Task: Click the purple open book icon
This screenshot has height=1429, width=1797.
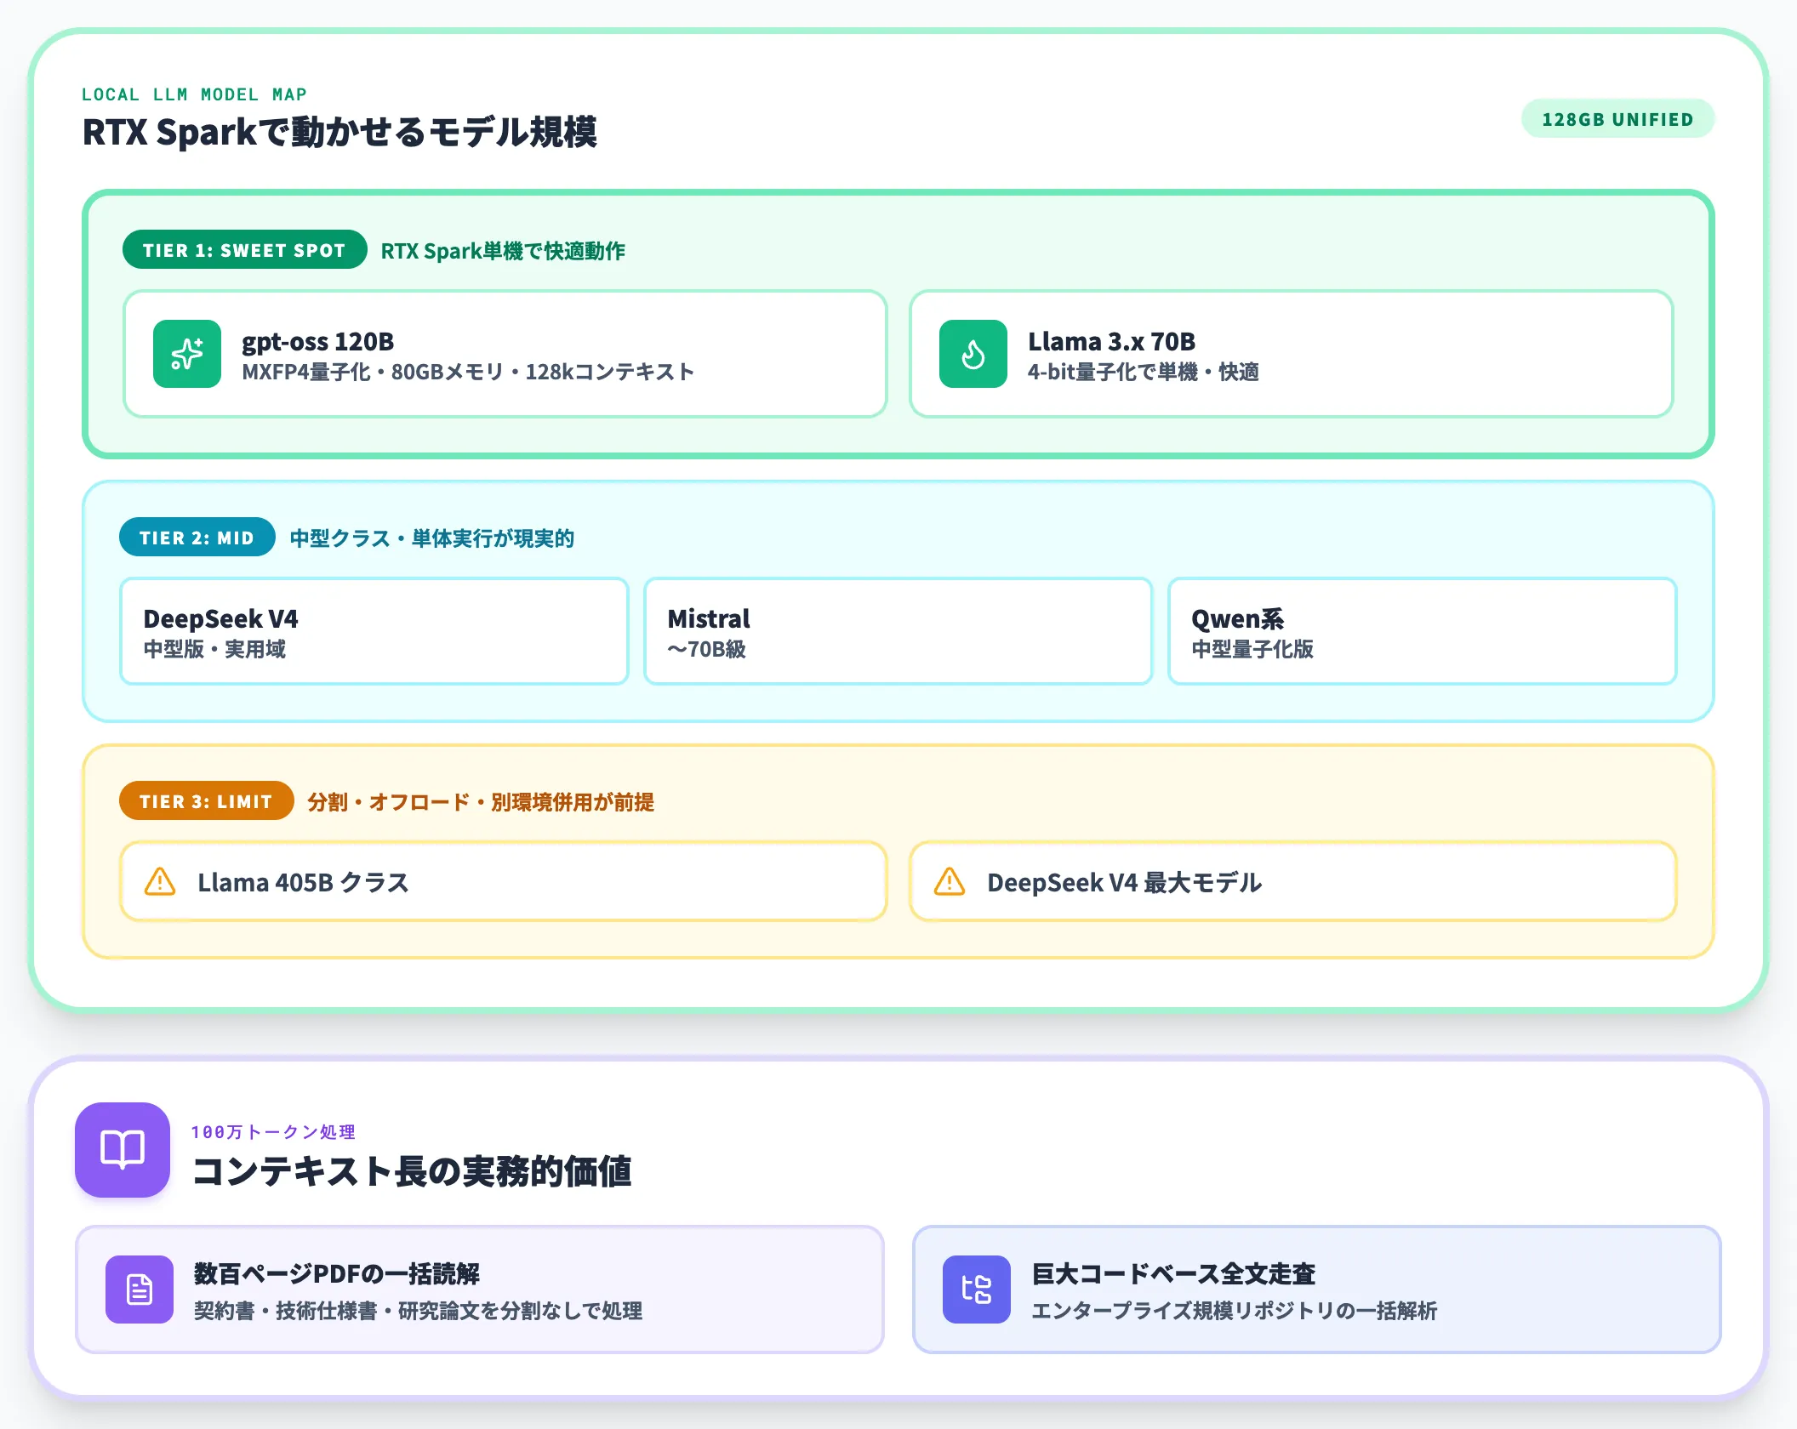Action: (123, 1150)
